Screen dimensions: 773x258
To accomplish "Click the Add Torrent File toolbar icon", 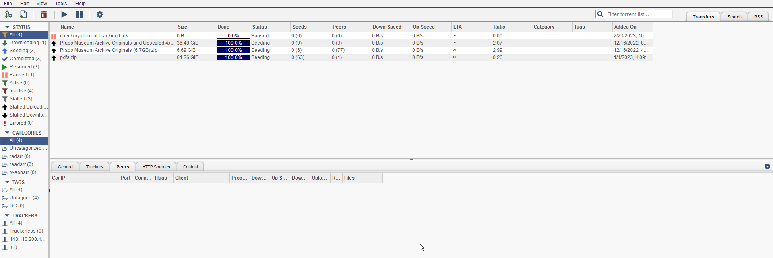I will pyautogui.click(x=24, y=14).
